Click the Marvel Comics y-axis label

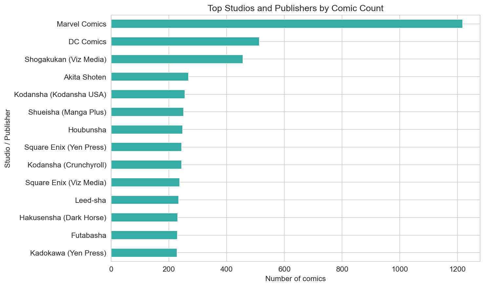pyautogui.click(x=81, y=24)
